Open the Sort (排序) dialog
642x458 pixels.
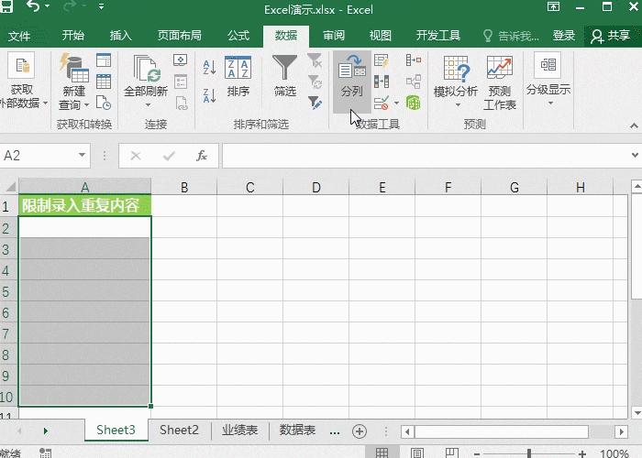coord(238,77)
